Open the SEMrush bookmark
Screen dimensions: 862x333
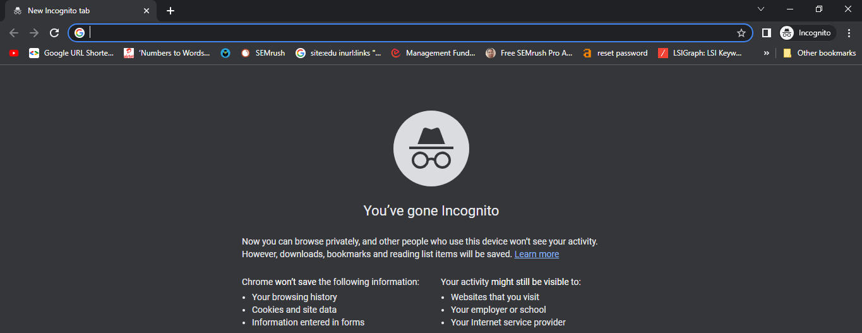coord(263,53)
